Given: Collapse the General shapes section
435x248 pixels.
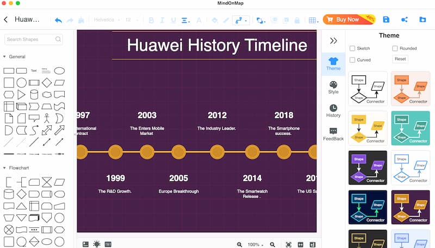Looking at the screenshot, I should (x=4, y=56).
